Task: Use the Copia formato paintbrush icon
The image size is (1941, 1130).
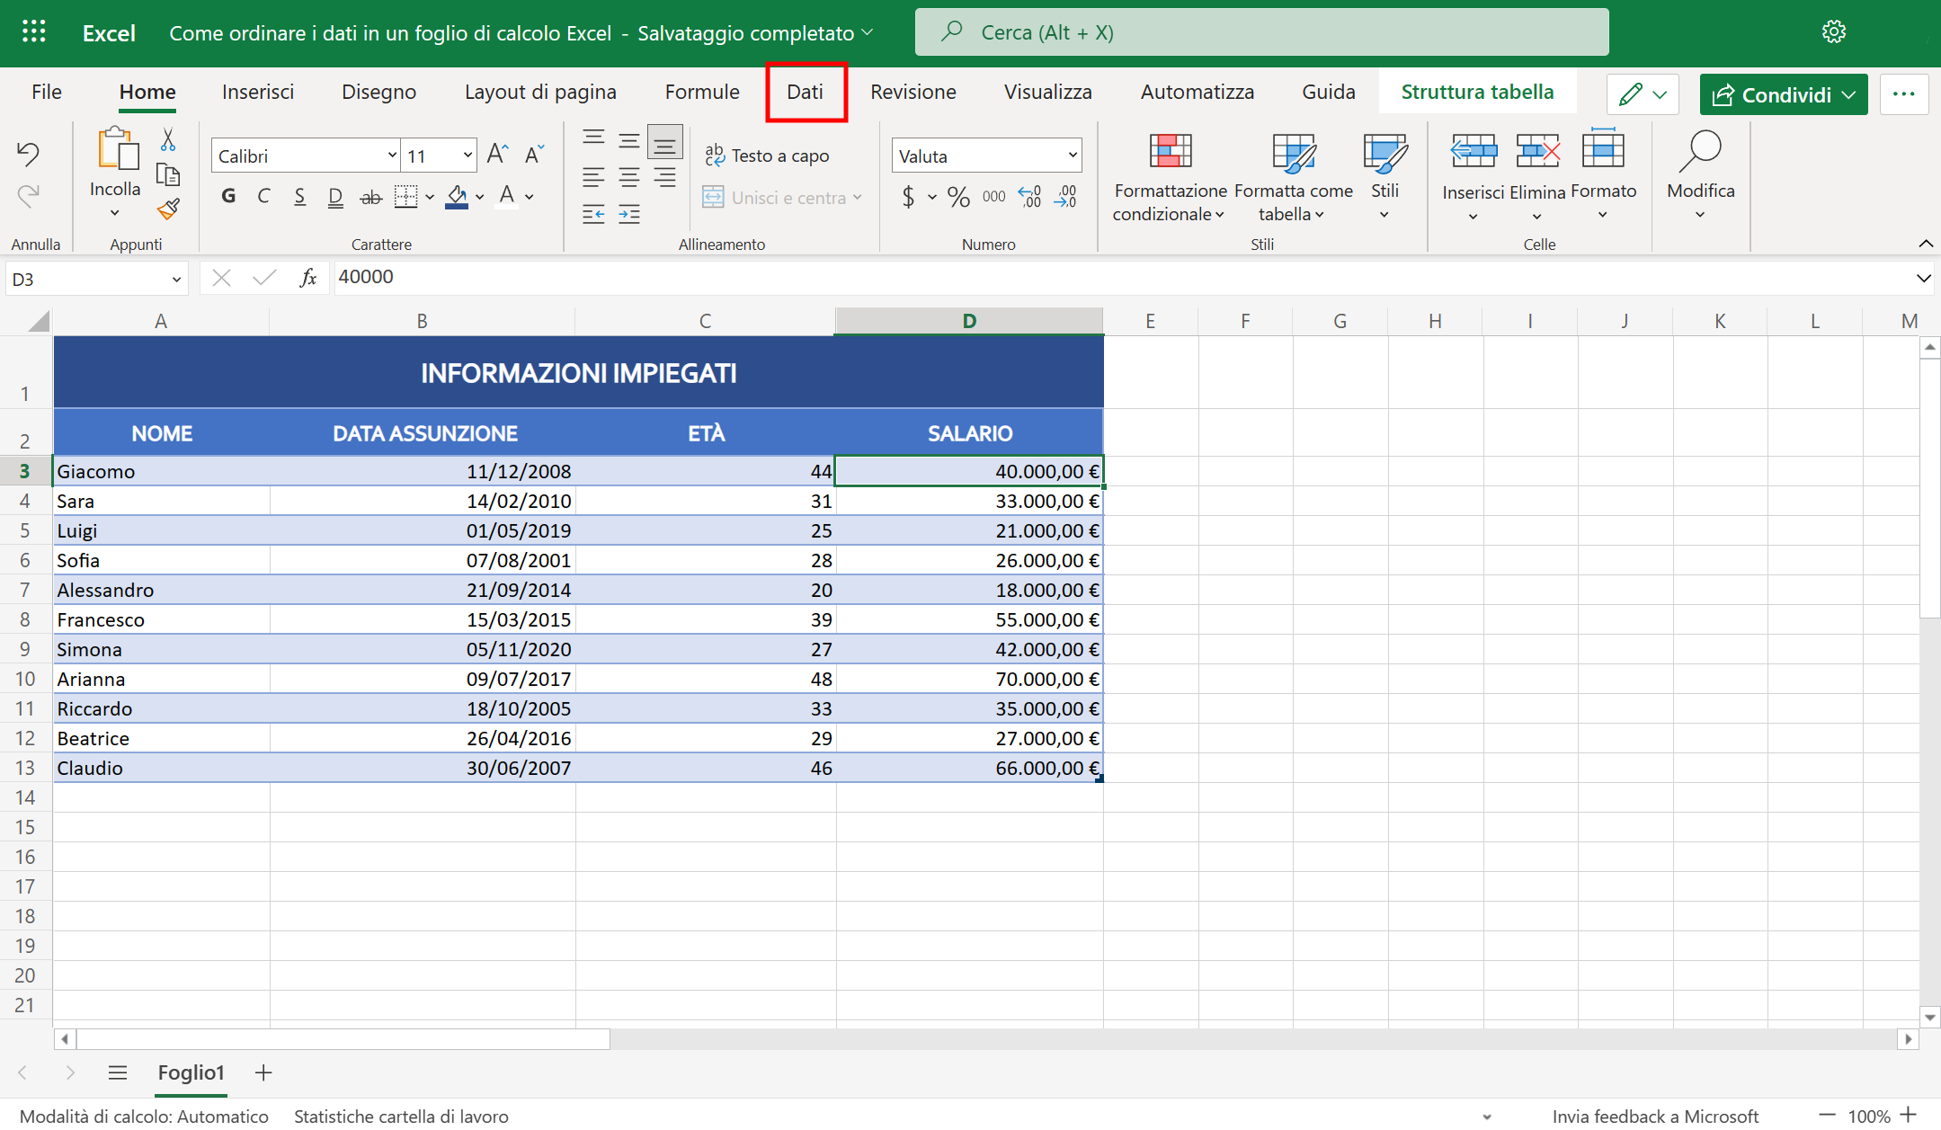Action: (x=167, y=209)
